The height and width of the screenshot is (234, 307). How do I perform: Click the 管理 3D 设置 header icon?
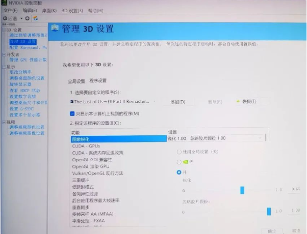(x=55, y=28)
